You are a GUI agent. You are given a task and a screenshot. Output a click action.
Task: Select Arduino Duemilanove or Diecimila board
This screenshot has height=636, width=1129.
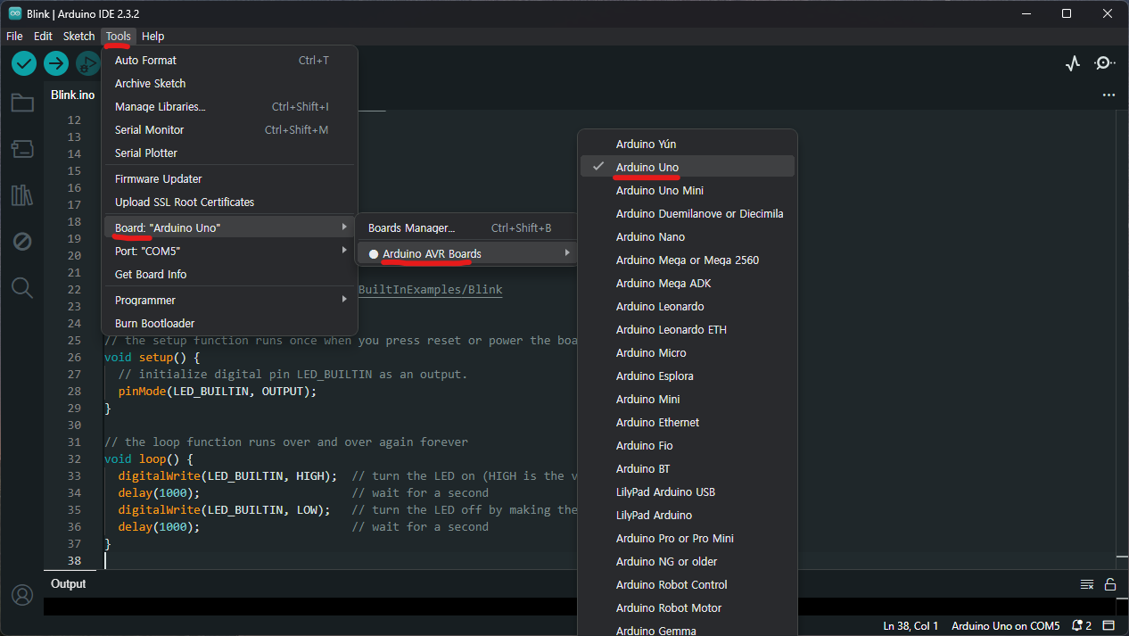[x=688, y=213]
